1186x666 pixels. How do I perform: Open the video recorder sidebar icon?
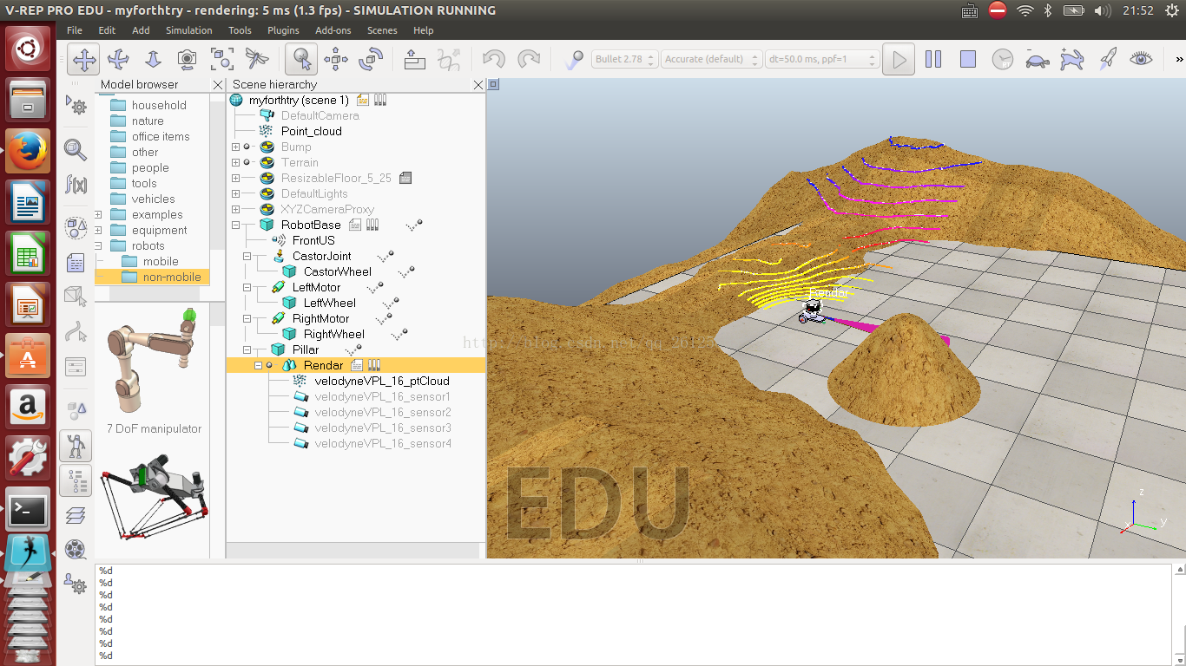tap(76, 549)
